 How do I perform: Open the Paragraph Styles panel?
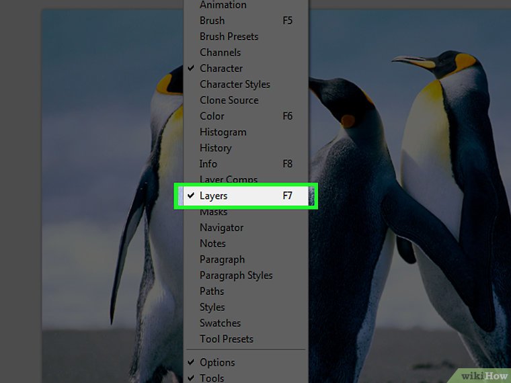236,275
